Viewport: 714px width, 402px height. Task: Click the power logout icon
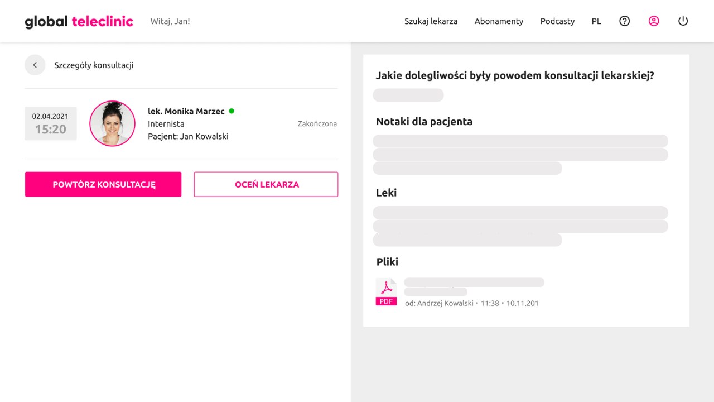click(683, 21)
